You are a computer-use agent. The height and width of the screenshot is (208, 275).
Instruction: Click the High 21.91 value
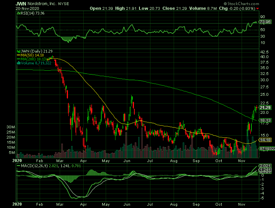tap(126, 8)
